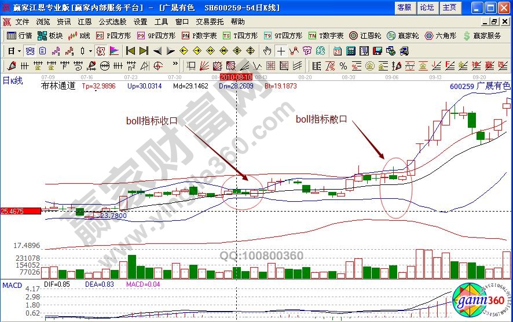Viewport: 513px width, 322px height.
Task: Select the hand pan tool
Action: tap(267, 50)
